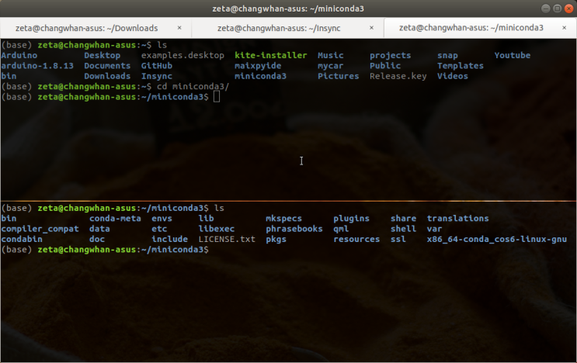This screenshot has width=577, height=363.
Task: Focus the upper terminal pane at its cursor
Action: 217,97
